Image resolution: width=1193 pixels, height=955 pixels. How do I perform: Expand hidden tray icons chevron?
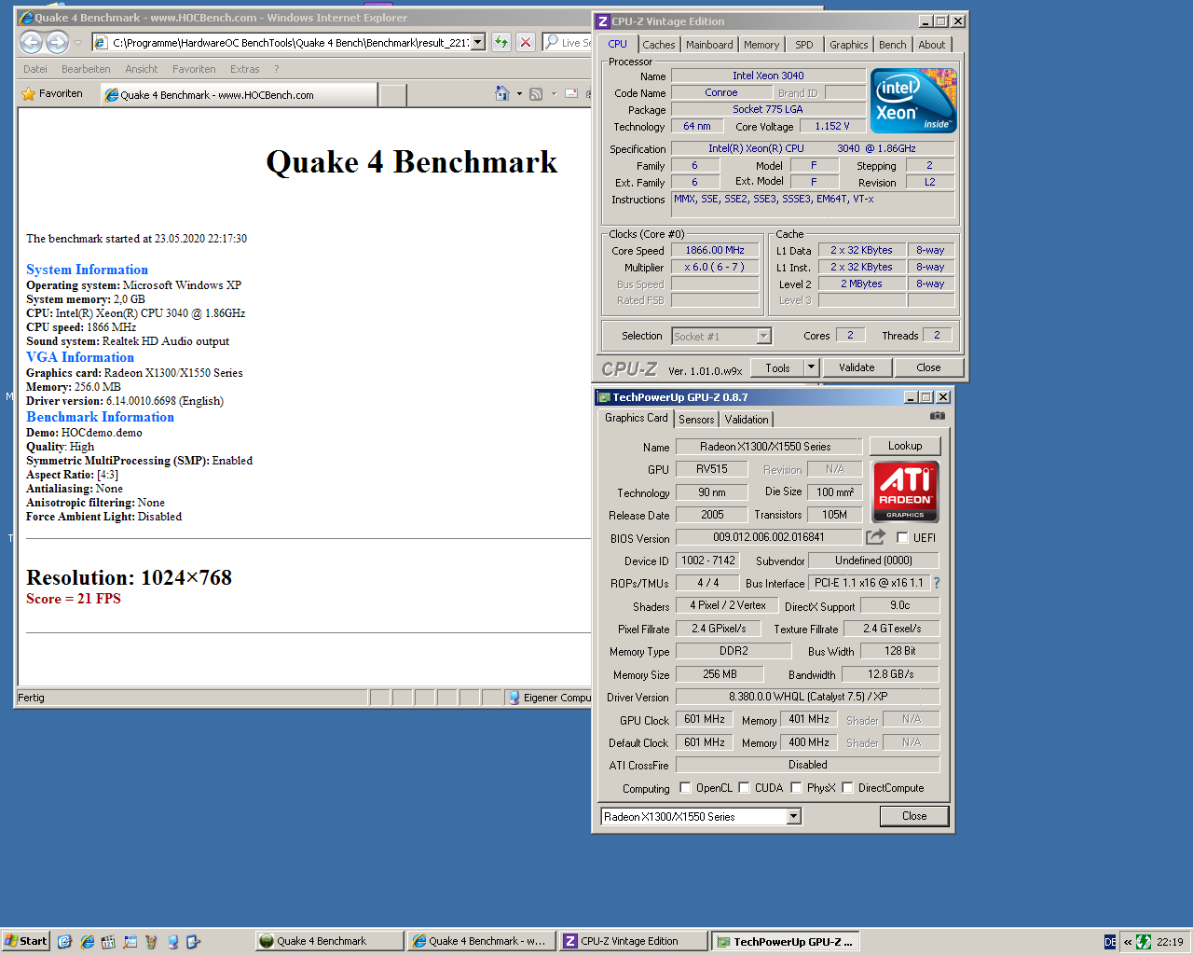tap(1128, 942)
